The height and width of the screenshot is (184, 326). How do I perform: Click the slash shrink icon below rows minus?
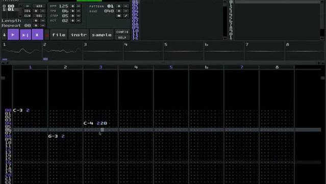(126, 16)
